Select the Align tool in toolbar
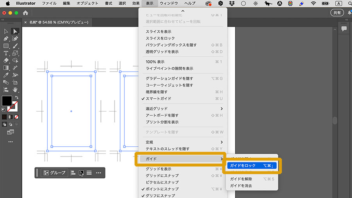 pyautogui.click(x=6, y=90)
